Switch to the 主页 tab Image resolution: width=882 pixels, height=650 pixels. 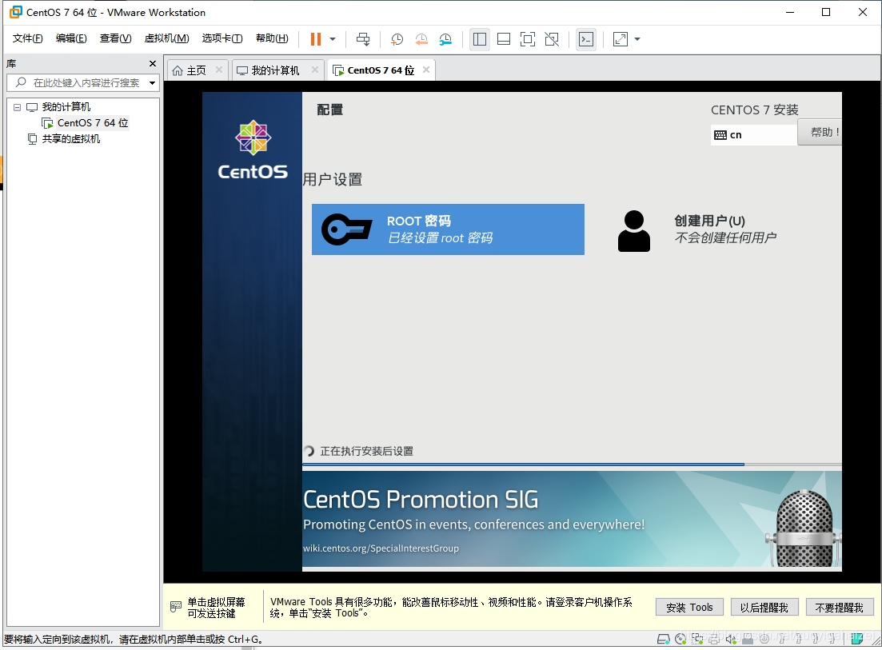[197, 70]
